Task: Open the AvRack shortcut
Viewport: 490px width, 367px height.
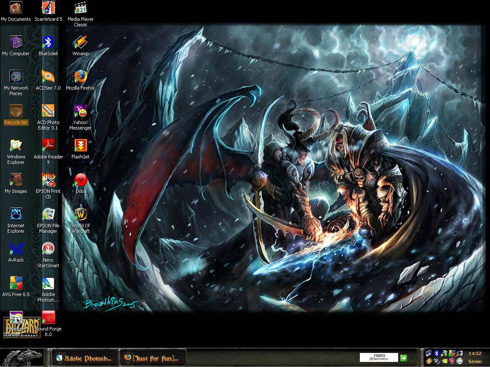Action: pos(16,252)
